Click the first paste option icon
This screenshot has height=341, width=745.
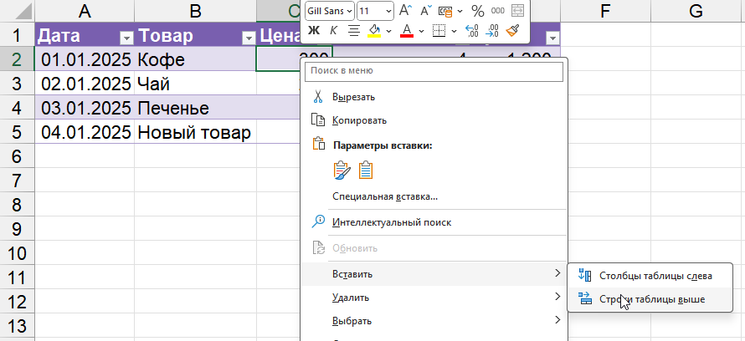click(342, 170)
